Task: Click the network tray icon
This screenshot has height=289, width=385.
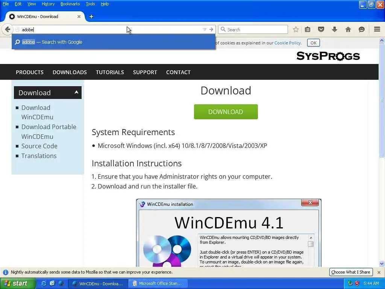Action: [x=350, y=283]
